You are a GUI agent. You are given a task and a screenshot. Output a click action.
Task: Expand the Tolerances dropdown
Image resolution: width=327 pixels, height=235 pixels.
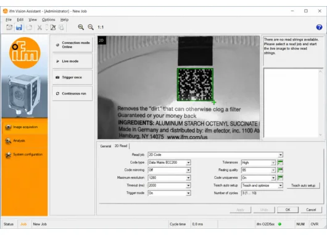click(273, 163)
